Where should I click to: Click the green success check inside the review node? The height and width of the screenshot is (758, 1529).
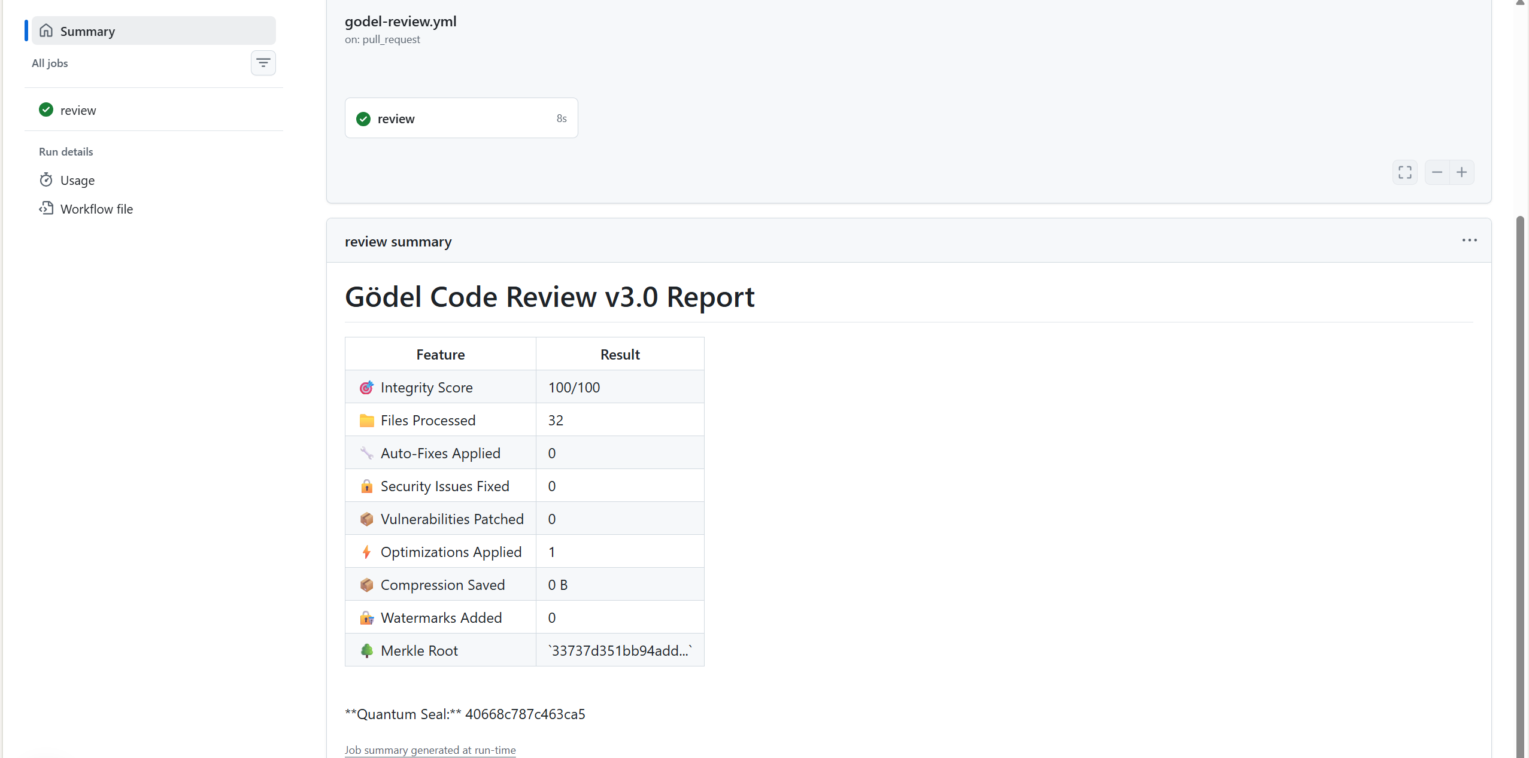(363, 118)
